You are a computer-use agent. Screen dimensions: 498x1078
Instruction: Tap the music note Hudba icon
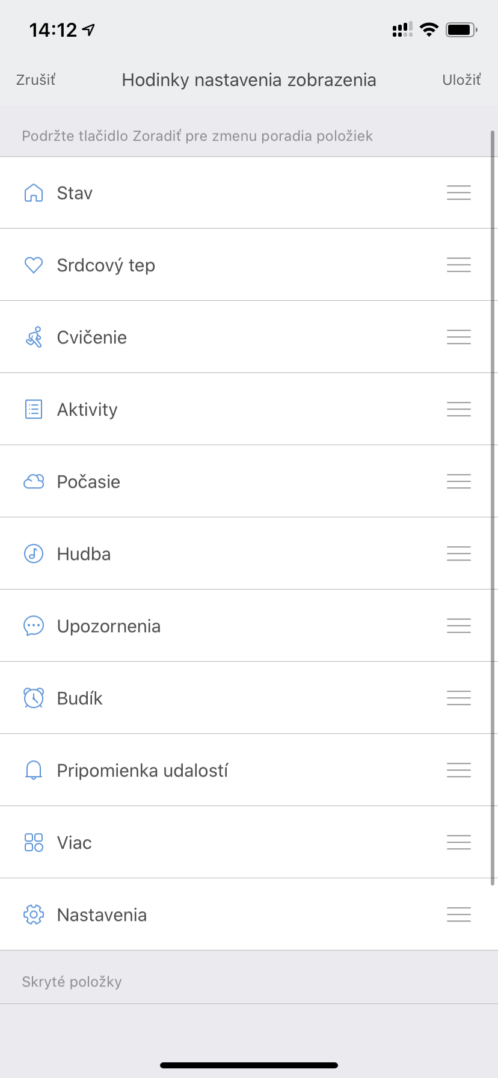pyautogui.click(x=34, y=553)
